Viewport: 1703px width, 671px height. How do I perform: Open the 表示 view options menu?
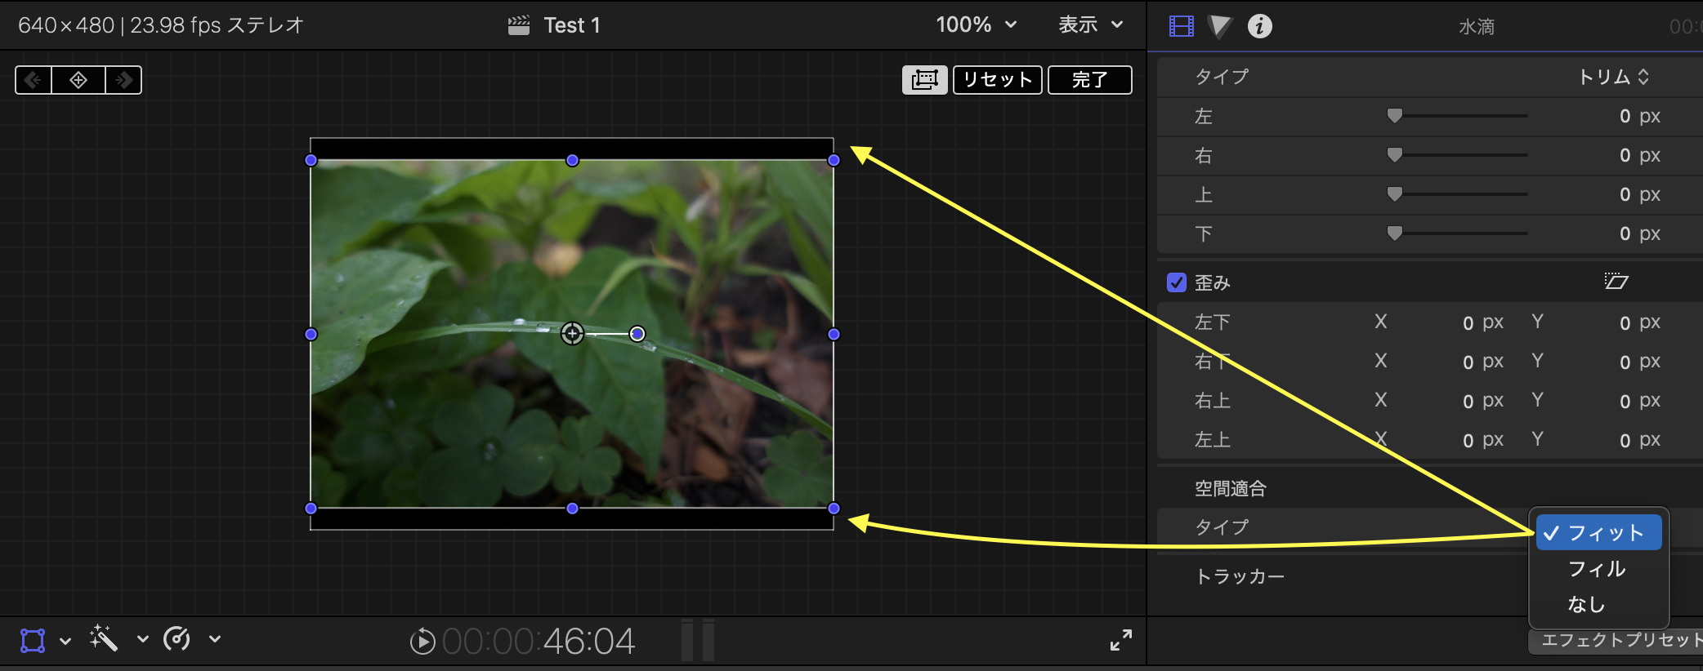(1090, 25)
